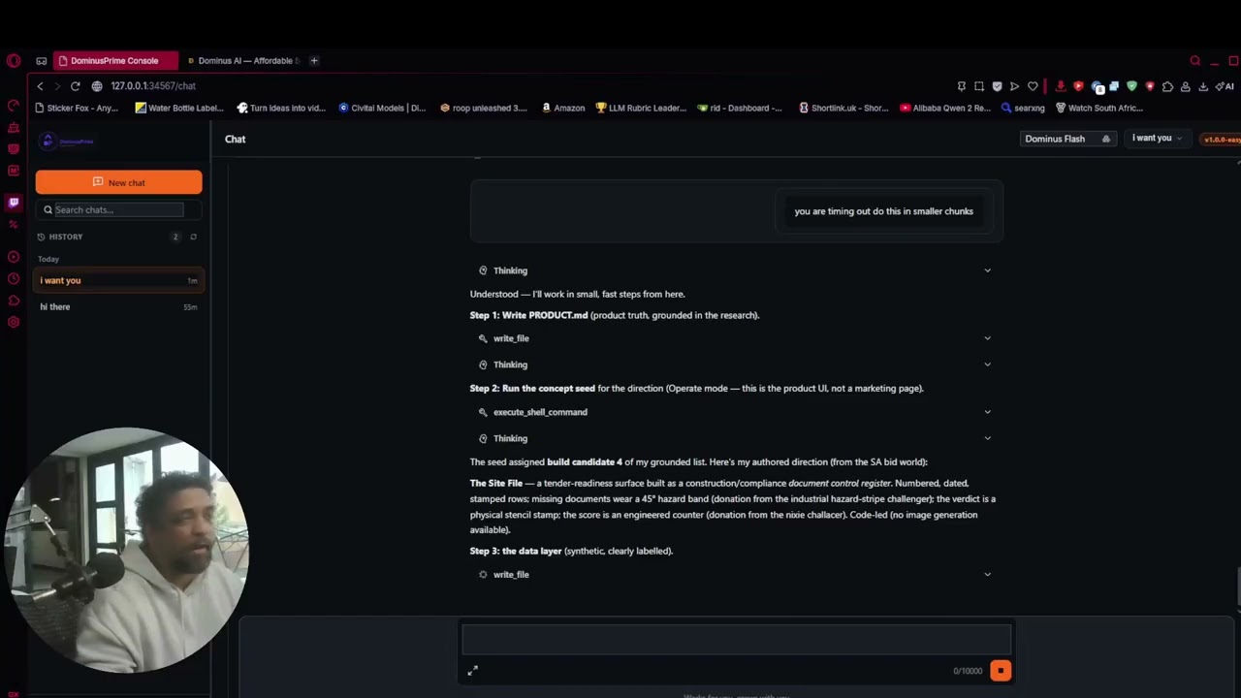Expand the write_file block under Step 3

pos(736,575)
